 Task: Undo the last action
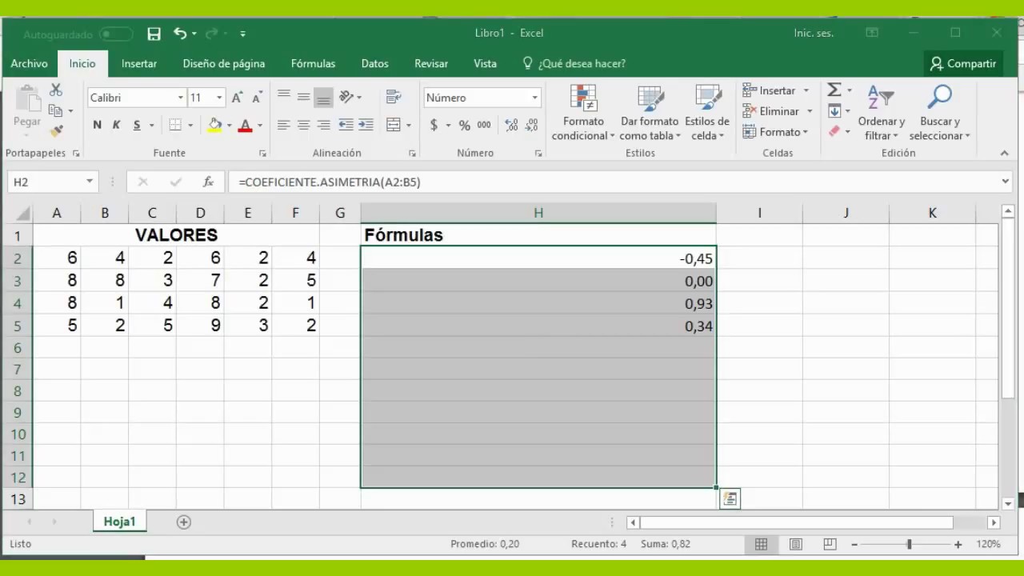click(x=180, y=34)
